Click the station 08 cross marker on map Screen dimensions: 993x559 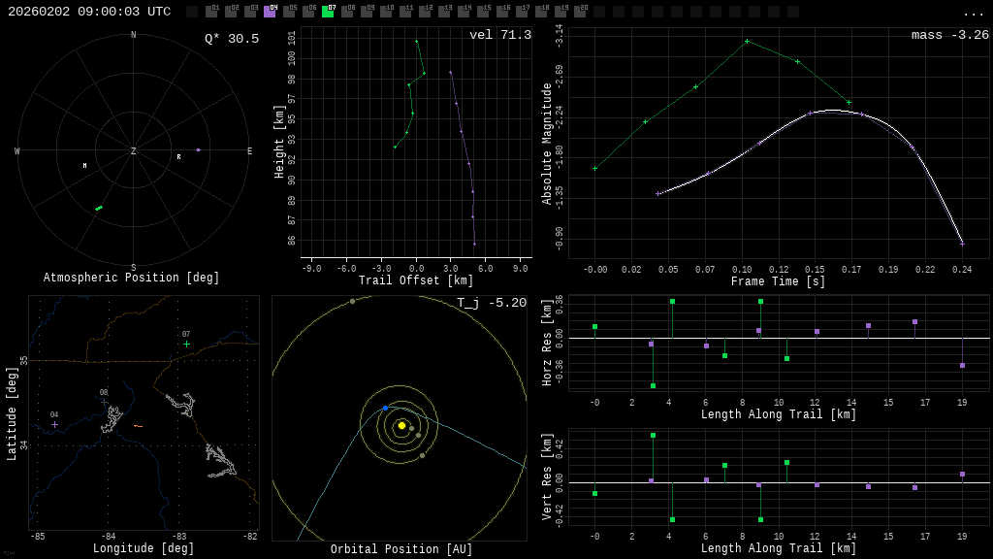click(x=105, y=402)
